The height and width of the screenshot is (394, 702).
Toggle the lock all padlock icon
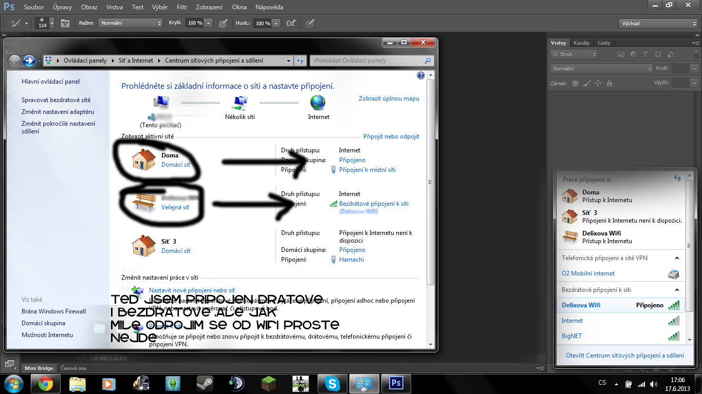pyautogui.click(x=609, y=83)
